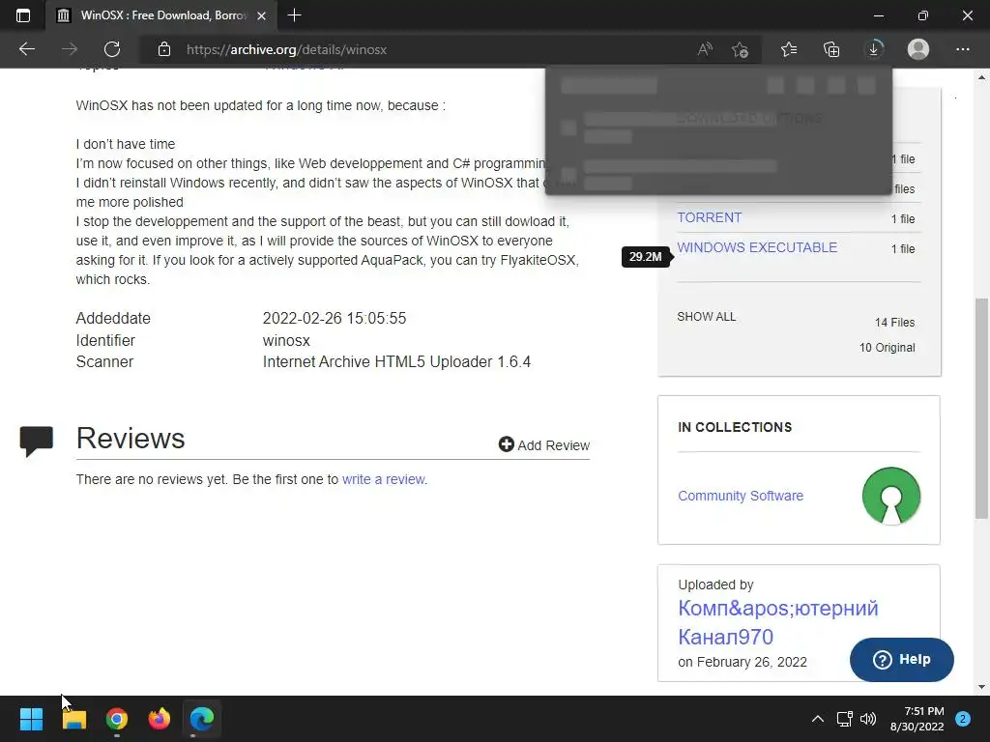The width and height of the screenshot is (990, 742).
Task: Open the notification center badge
Action: pyautogui.click(x=963, y=719)
